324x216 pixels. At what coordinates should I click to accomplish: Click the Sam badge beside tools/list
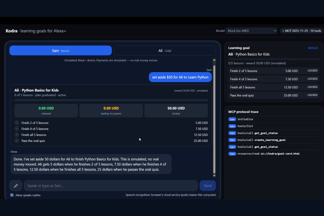232,126
